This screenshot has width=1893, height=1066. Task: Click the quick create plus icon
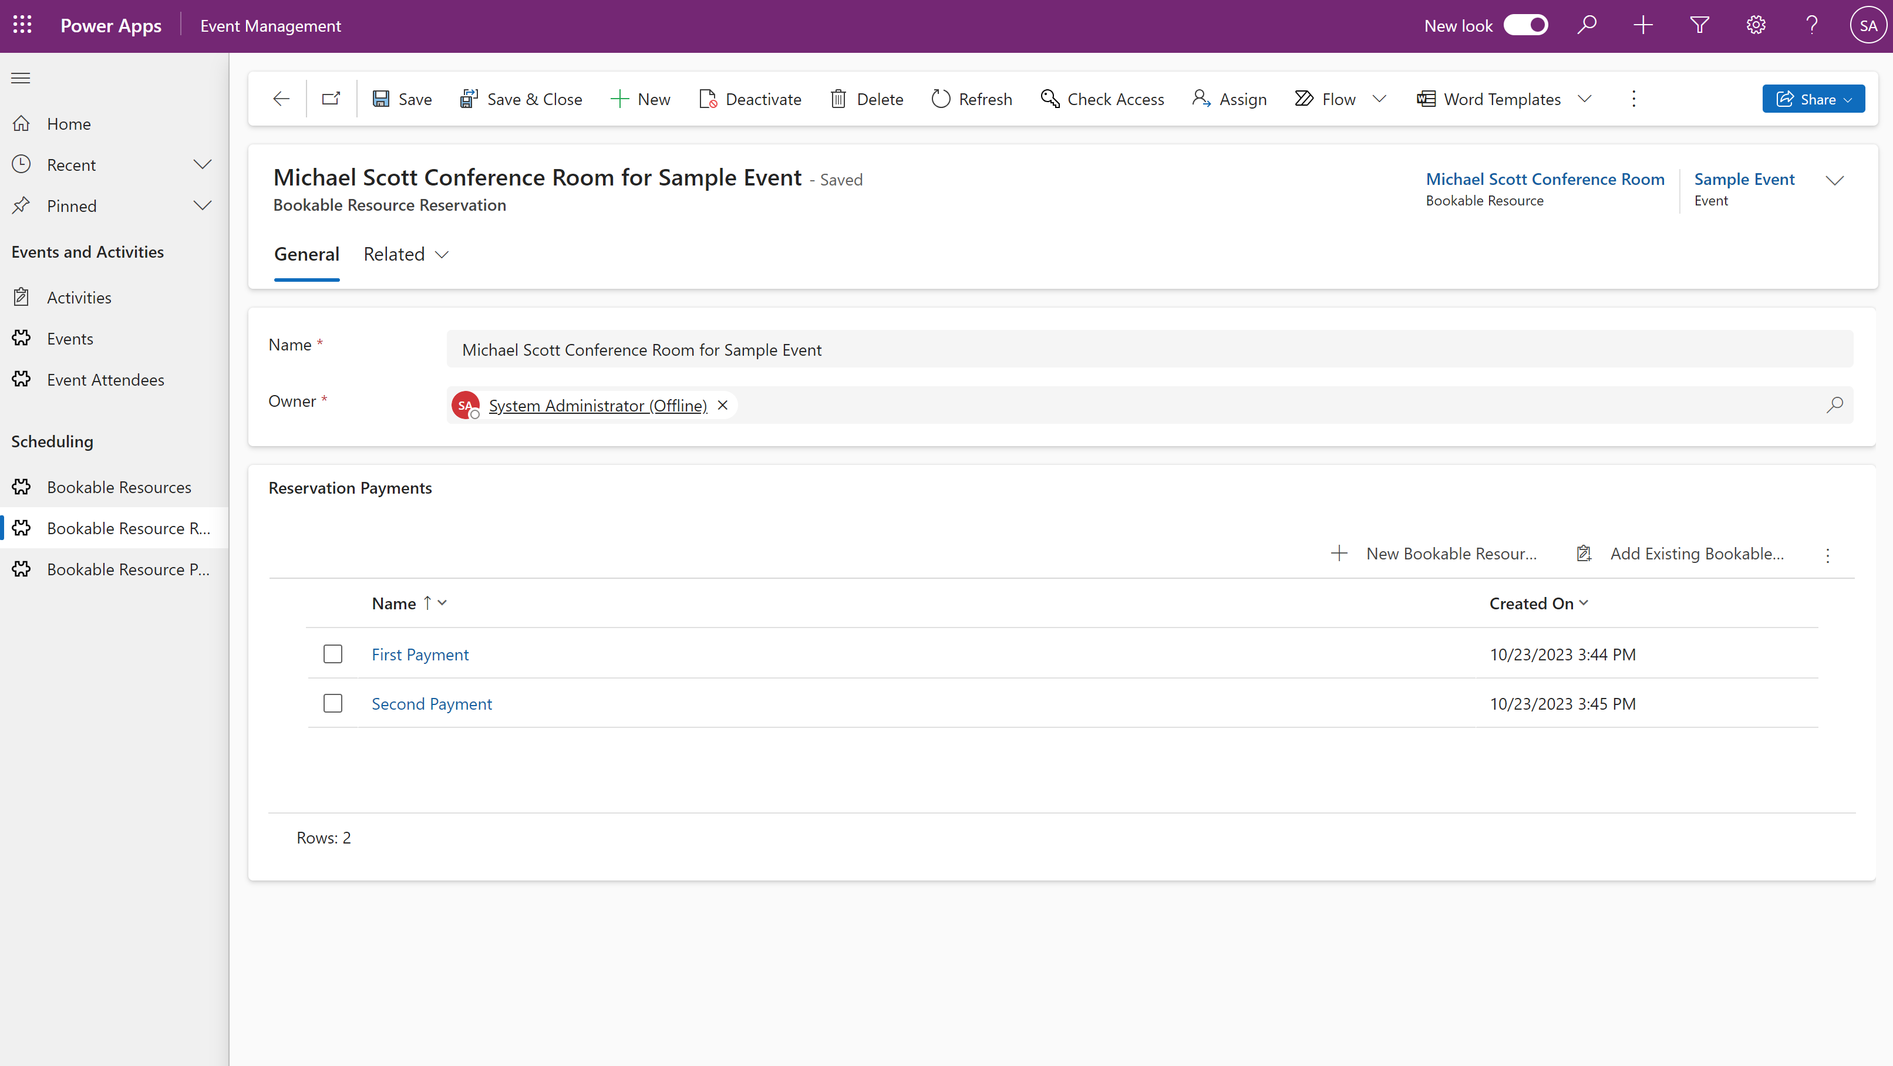click(1642, 25)
